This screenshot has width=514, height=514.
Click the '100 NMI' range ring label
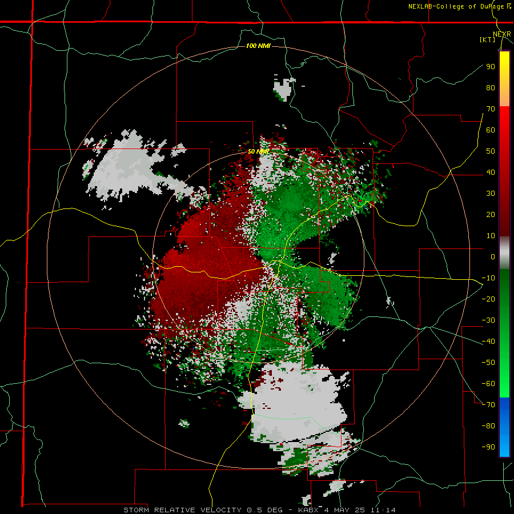pyautogui.click(x=258, y=46)
